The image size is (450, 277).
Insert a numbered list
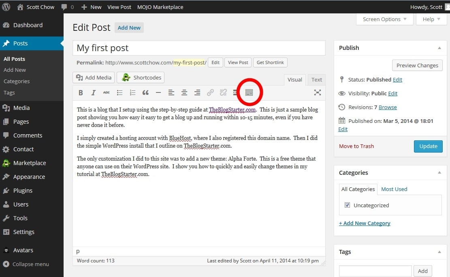[132, 92]
